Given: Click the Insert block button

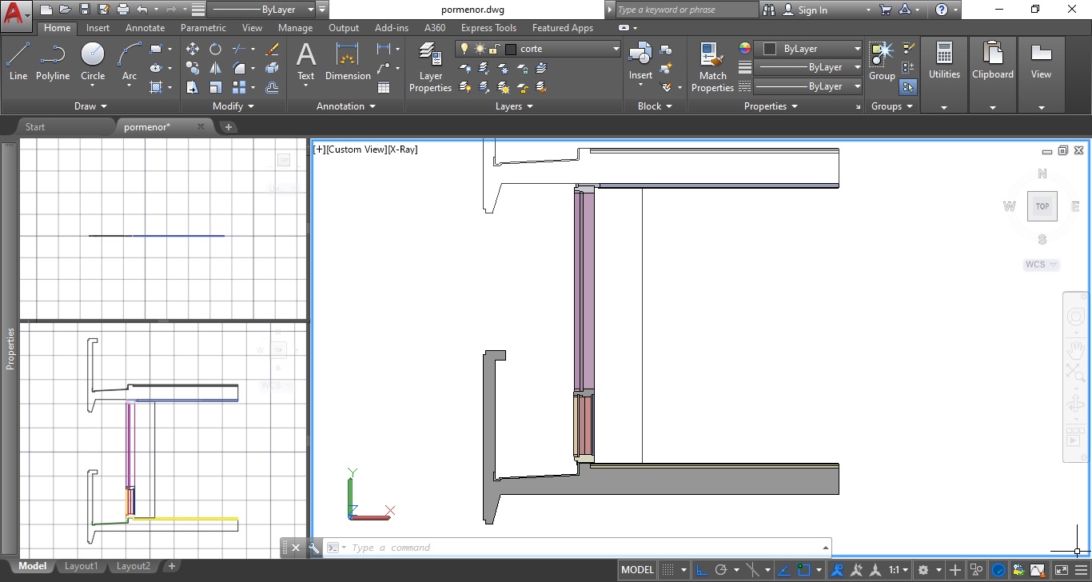Looking at the screenshot, I should point(640,62).
